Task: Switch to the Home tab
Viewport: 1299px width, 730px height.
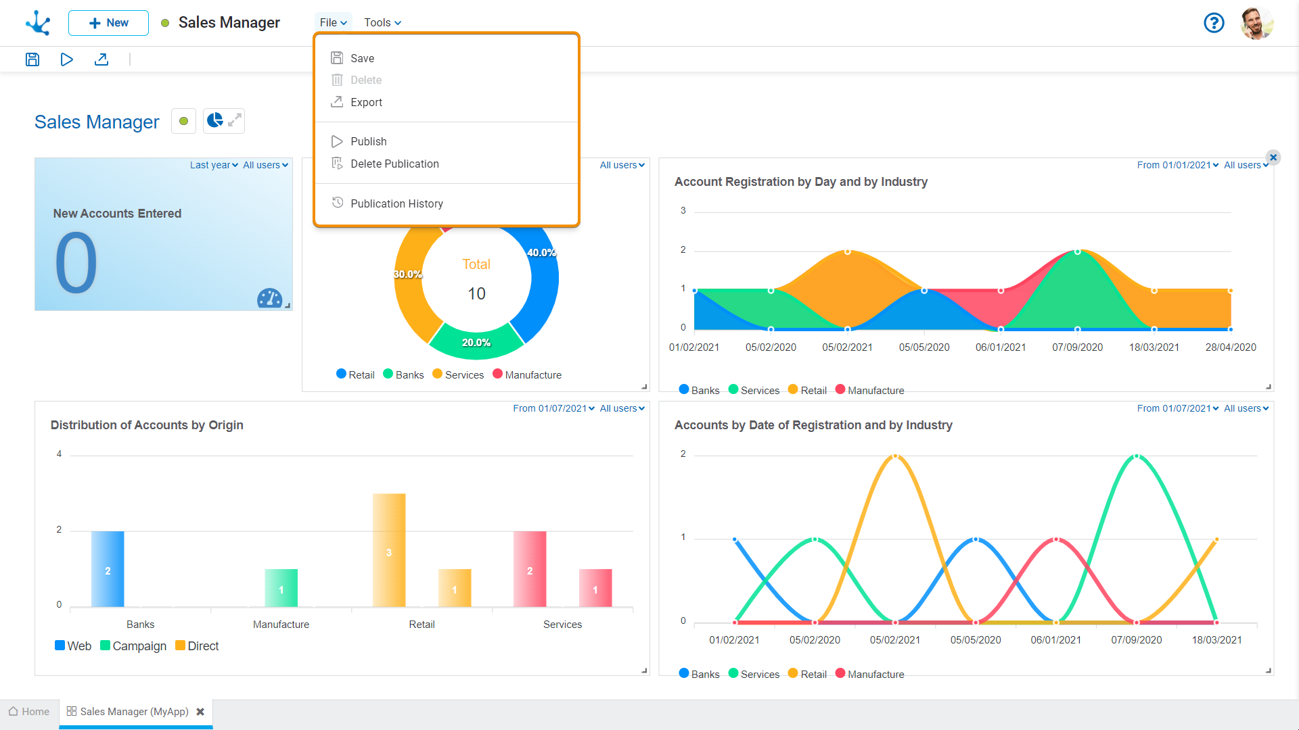Action: (x=29, y=712)
